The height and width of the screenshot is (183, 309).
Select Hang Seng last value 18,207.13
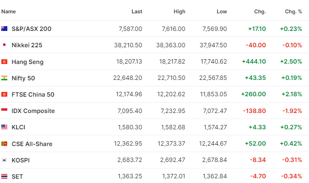pos(129,61)
